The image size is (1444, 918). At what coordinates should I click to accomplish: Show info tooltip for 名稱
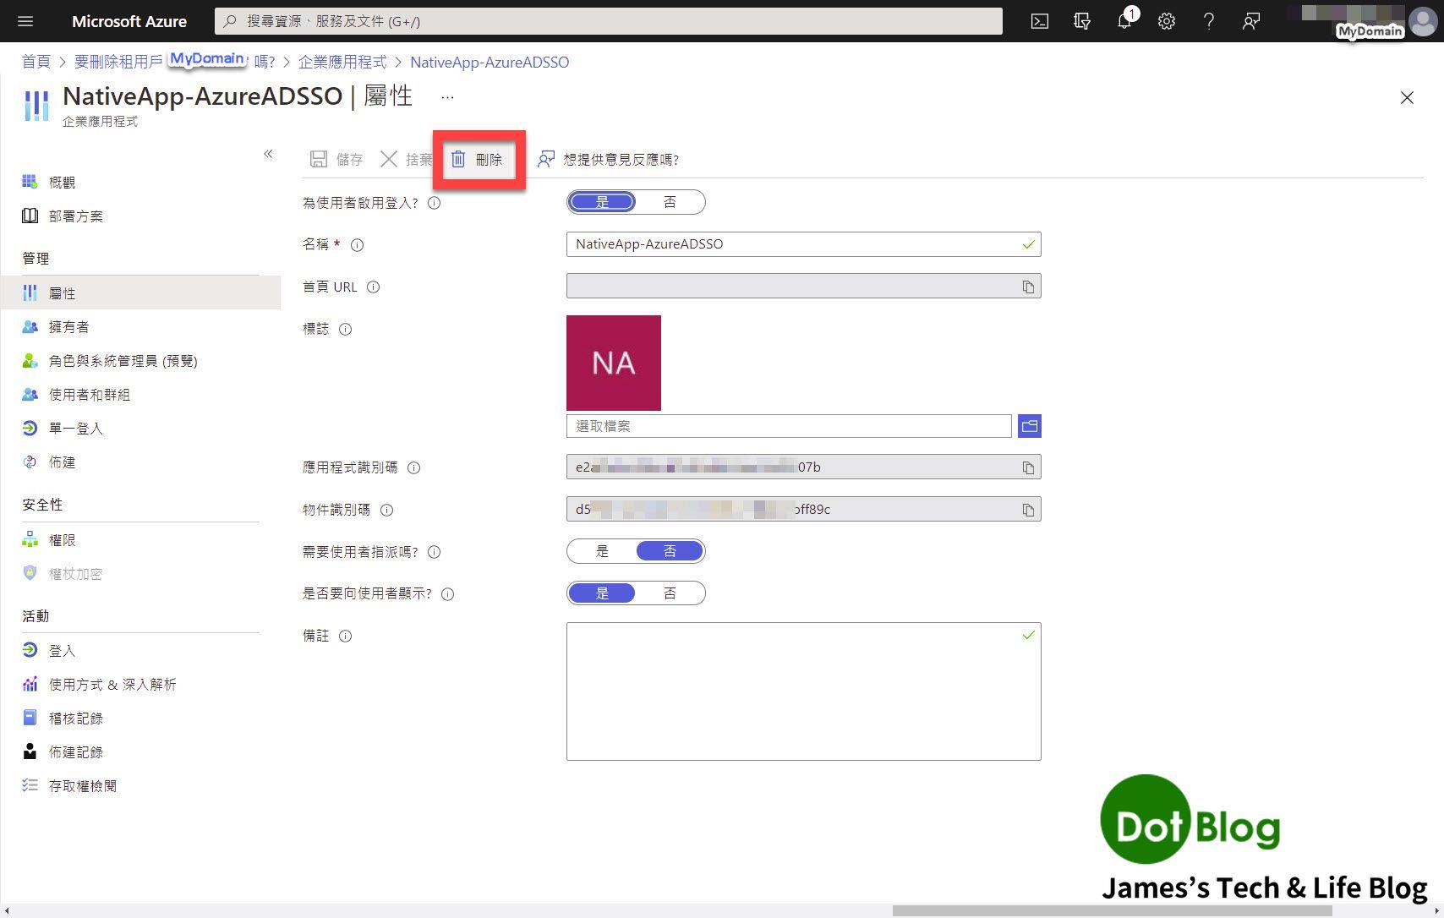coord(357,245)
